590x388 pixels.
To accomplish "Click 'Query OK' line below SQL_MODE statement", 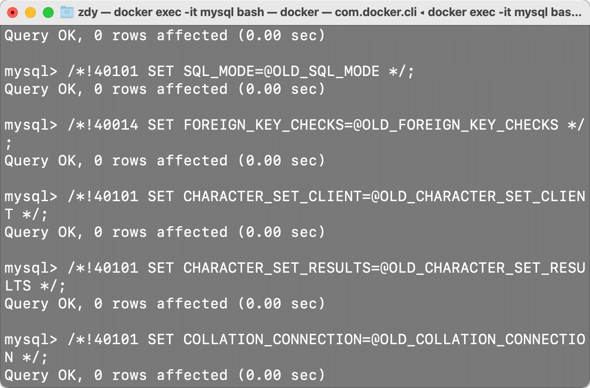I will click(164, 89).
